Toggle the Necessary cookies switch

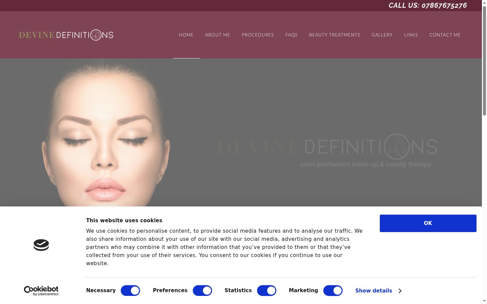130,290
